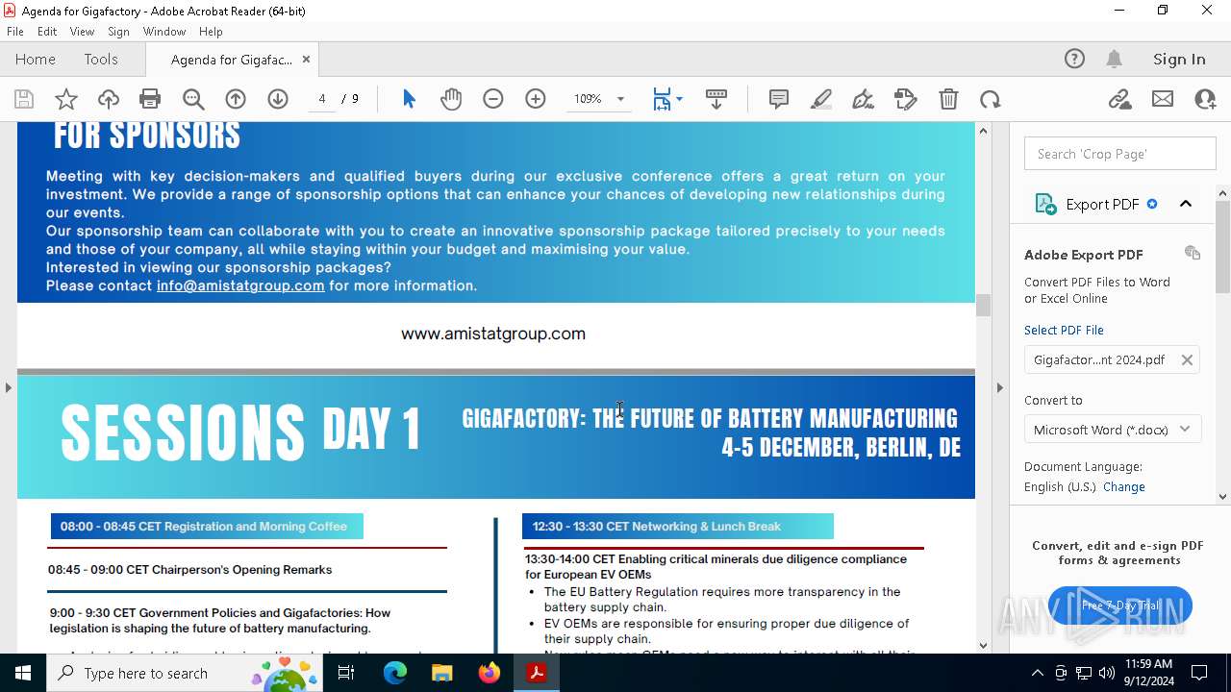Open help question mark icon
This screenshot has height=692, width=1231.
(x=1074, y=59)
